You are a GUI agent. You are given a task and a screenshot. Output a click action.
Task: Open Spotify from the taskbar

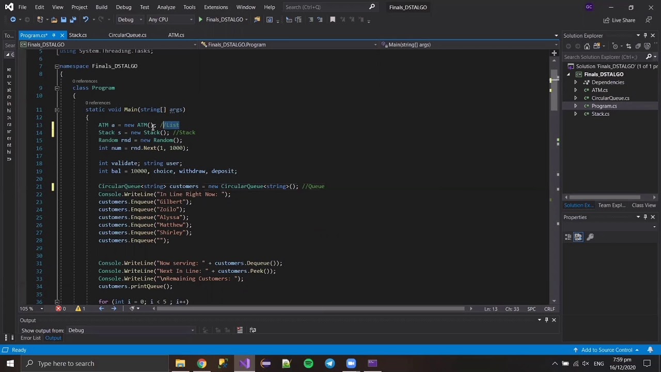pyautogui.click(x=308, y=363)
